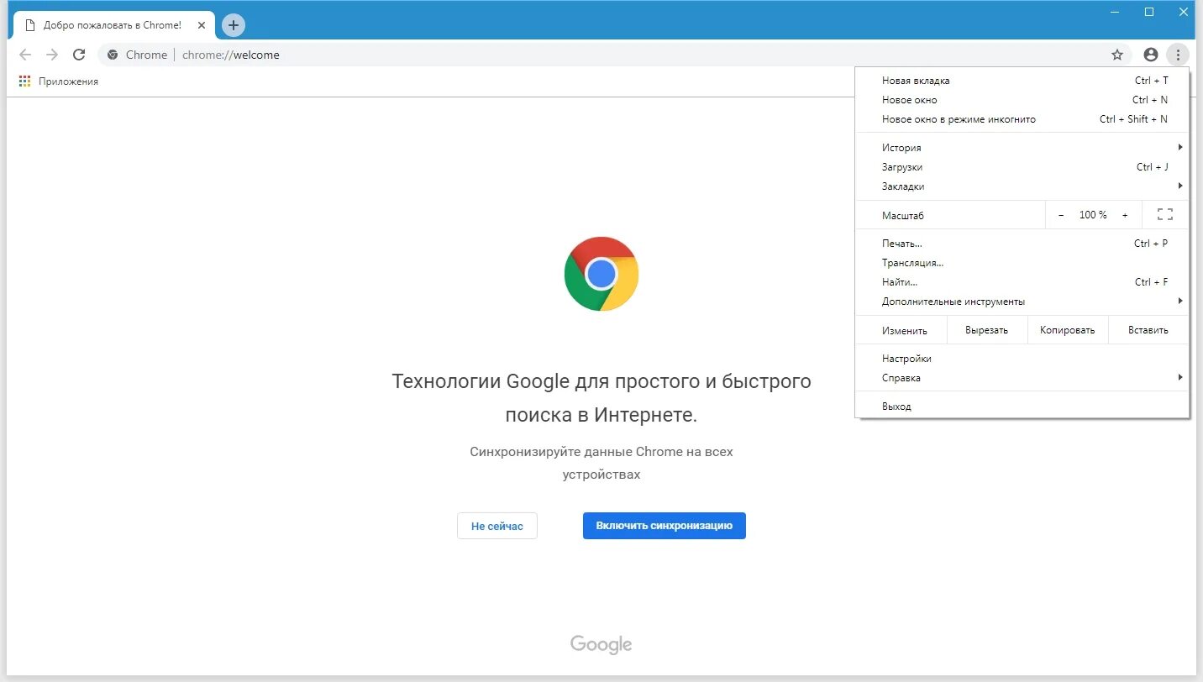Click the "Не сейчас" button
Viewport: 1203px width, 682px height.
tap(497, 526)
